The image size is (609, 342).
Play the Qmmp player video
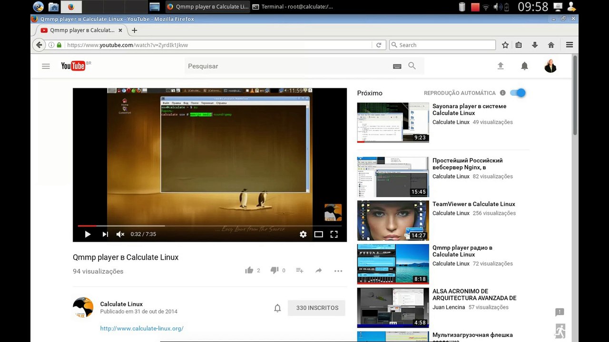88,234
